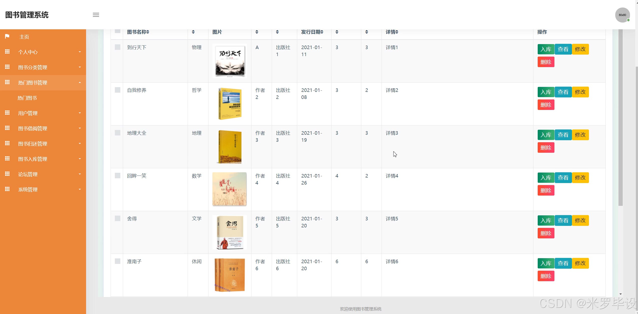638x314 pixels.
Task: Sort by 图书名称 column arrows
Action: [148, 32]
